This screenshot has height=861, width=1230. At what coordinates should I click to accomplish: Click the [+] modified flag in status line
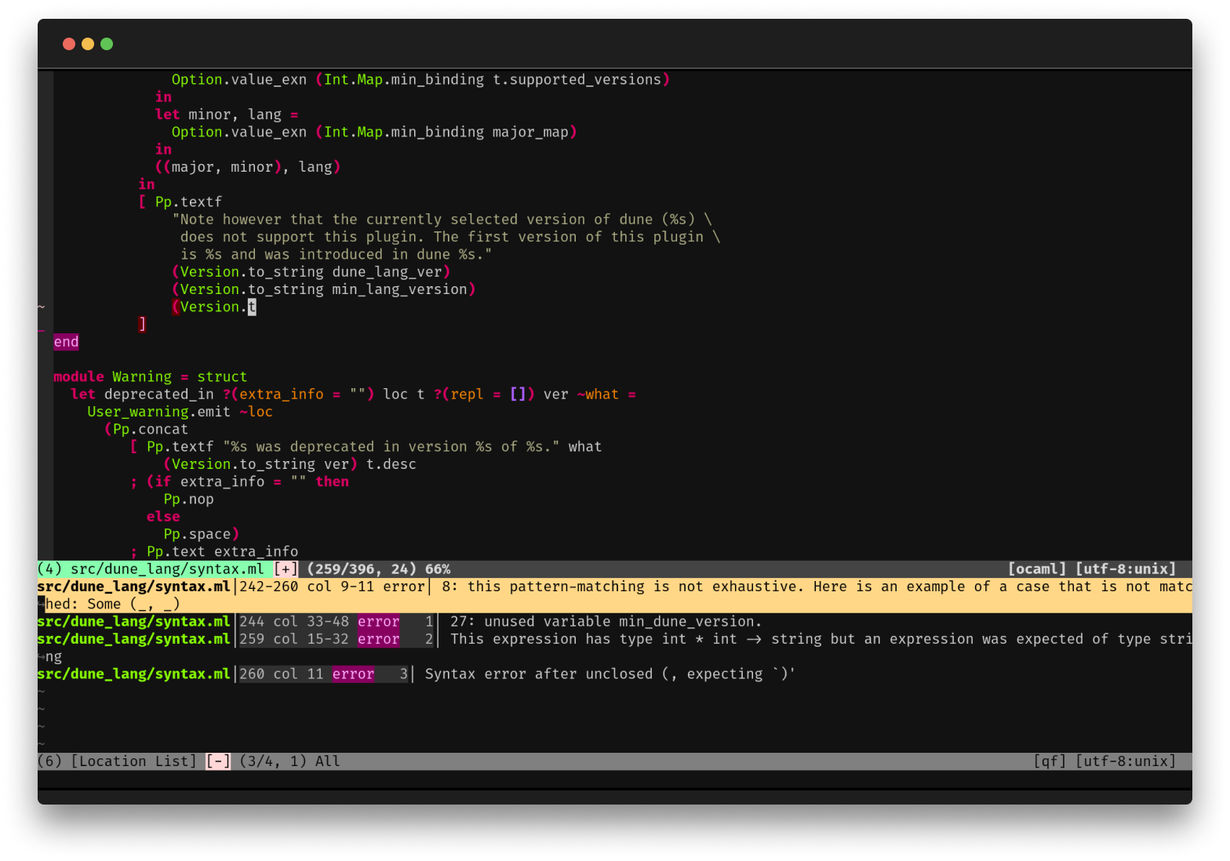[x=286, y=569]
